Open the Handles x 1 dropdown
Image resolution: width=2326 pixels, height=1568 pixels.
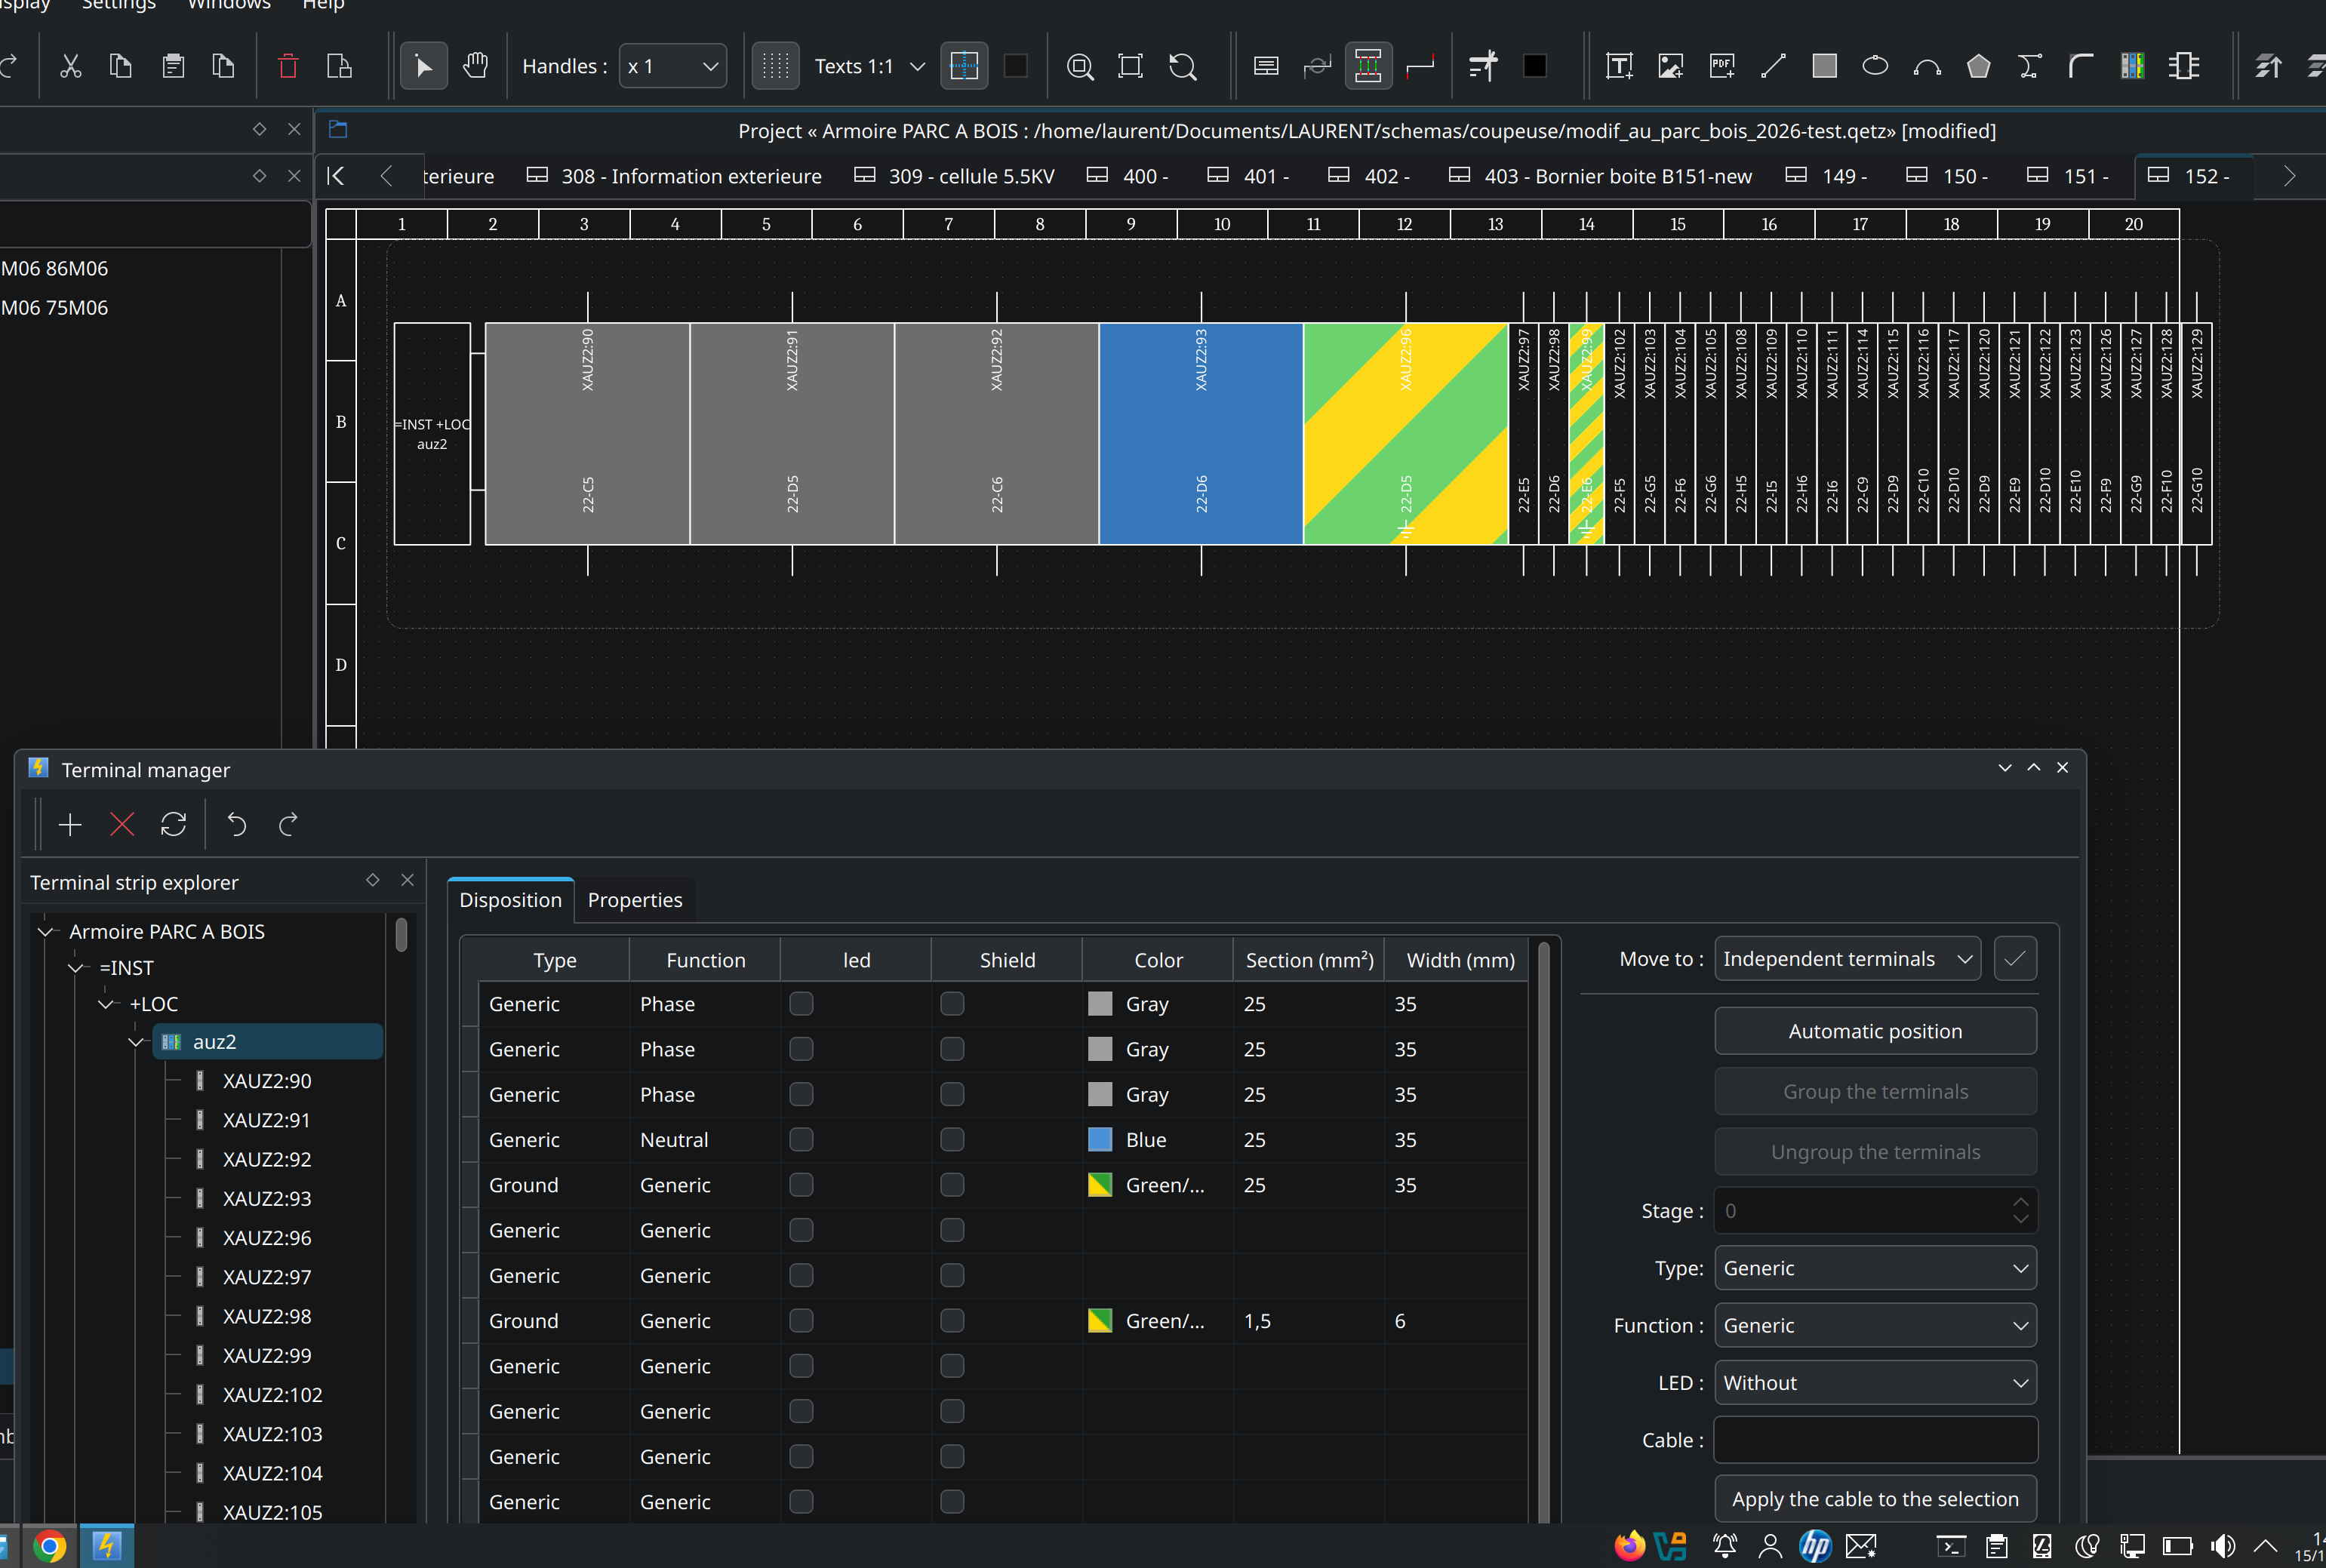click(673, 66)
